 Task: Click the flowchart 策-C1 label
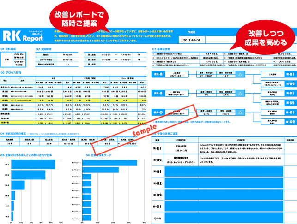tap(290, 112)
